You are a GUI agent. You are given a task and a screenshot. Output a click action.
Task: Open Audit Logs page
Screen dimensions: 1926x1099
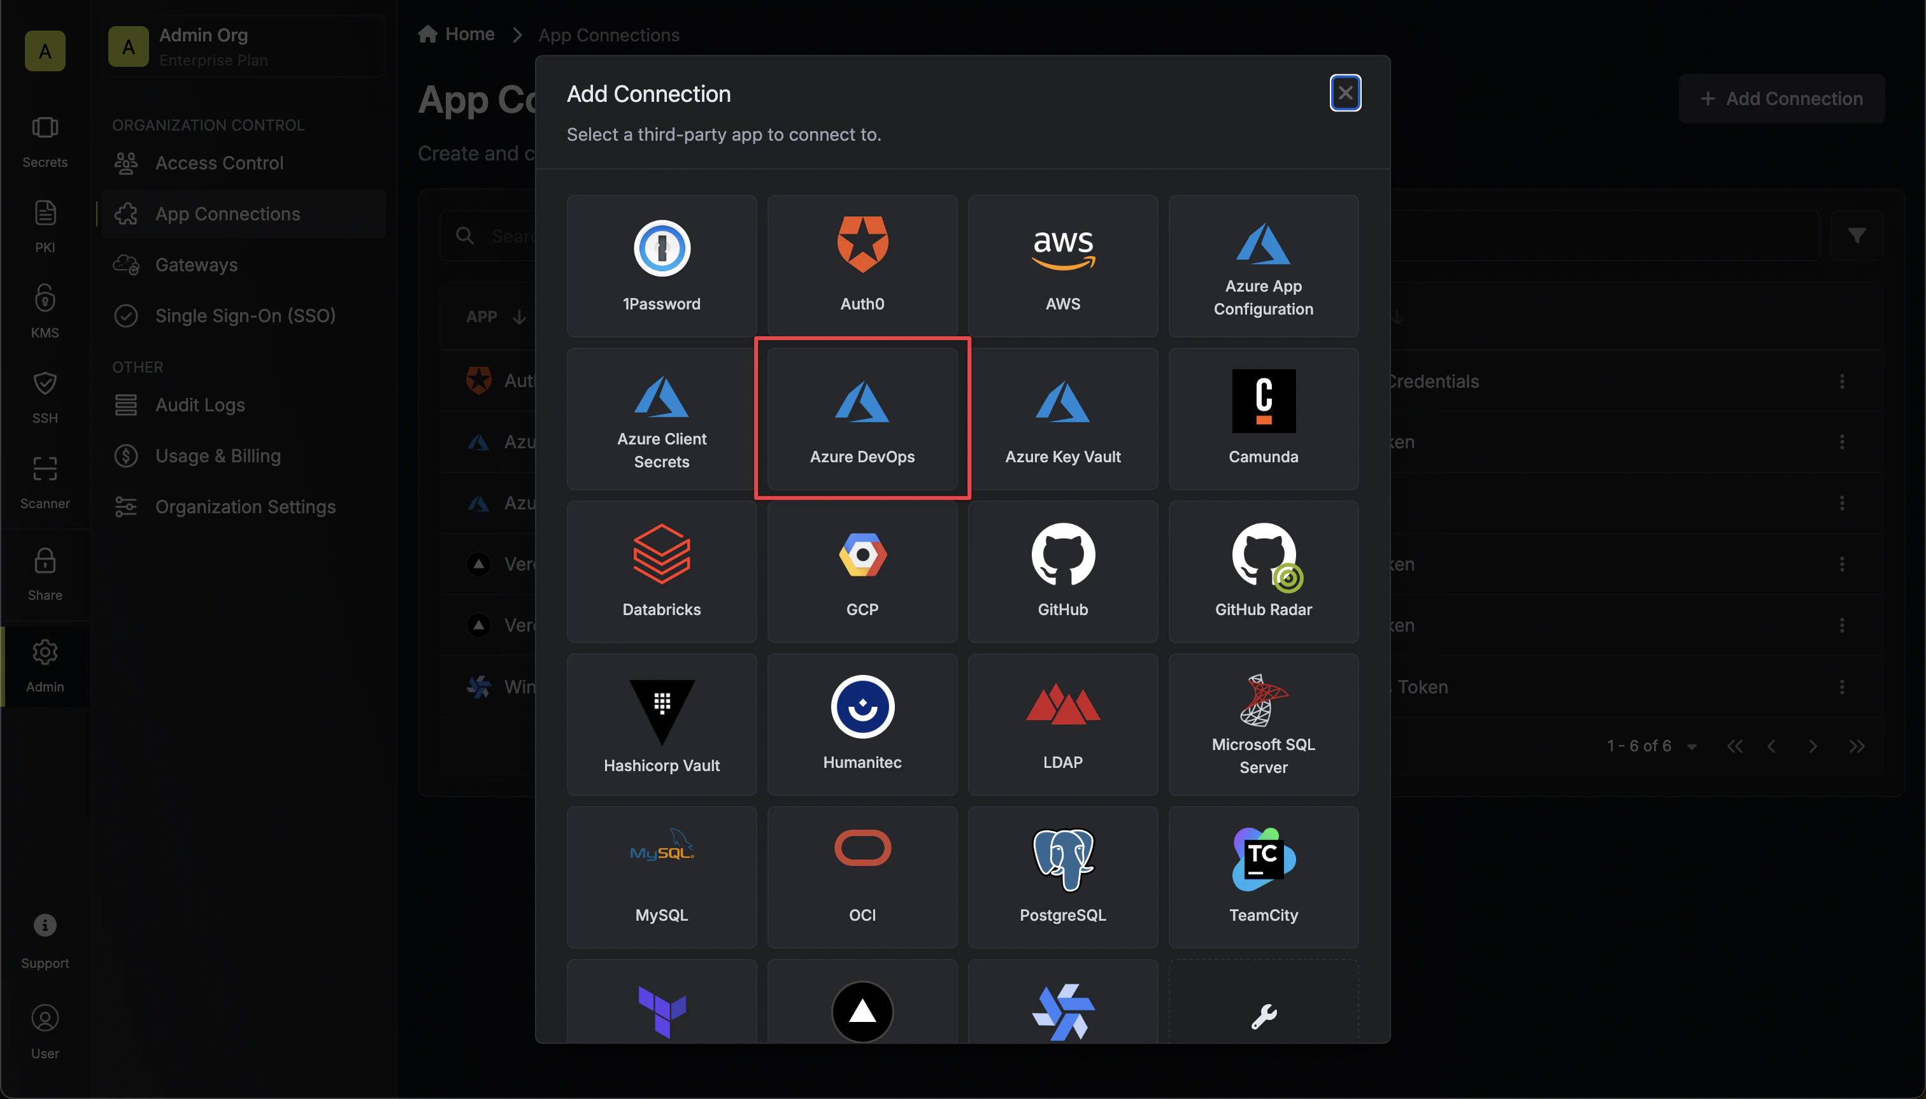pos(243,404)
